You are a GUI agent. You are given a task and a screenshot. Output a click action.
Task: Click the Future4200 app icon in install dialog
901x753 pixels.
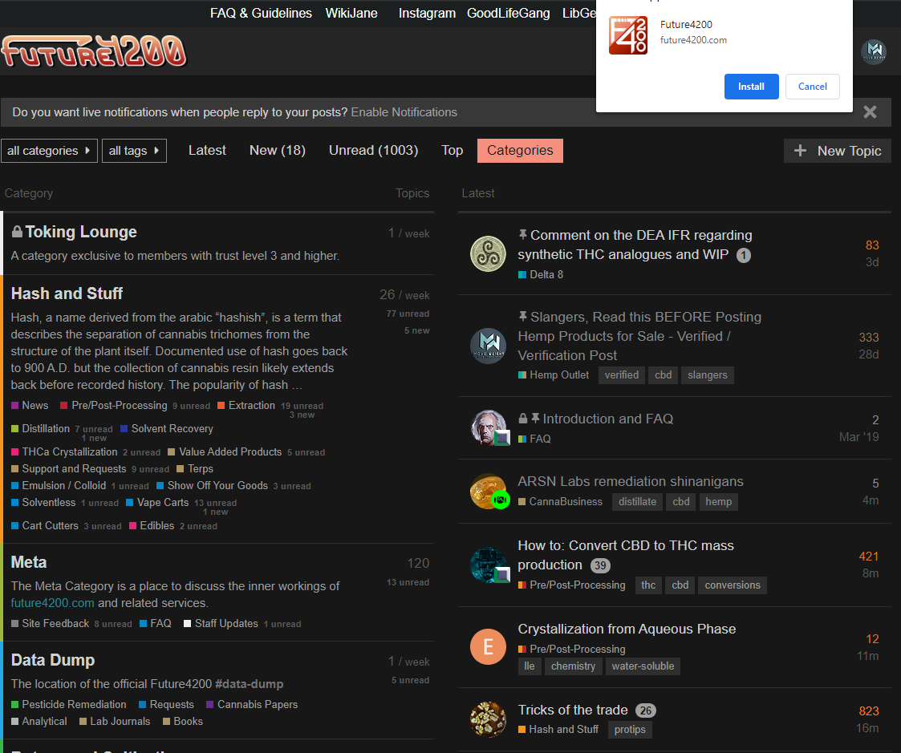point(628,35)
